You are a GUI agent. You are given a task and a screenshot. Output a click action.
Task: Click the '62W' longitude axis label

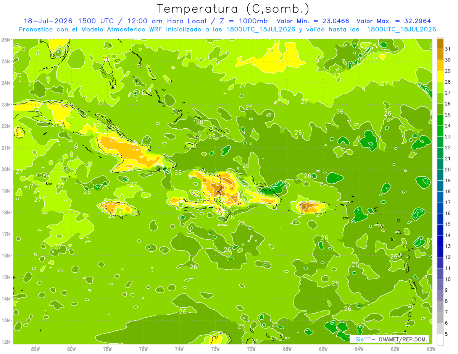coord(395,349)
